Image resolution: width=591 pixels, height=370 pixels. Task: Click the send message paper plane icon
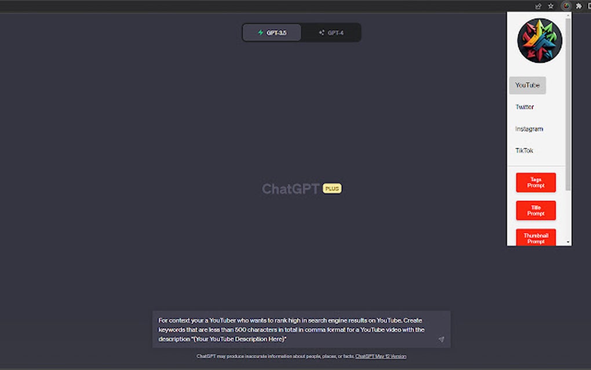[442, 339]
